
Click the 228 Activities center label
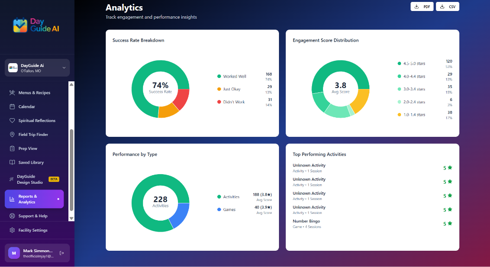(x=160, y=201)
